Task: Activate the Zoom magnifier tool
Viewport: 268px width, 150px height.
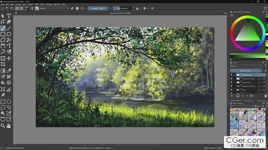Action: (x=3, y=125)
